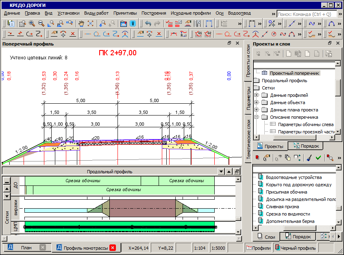Click the show-all fit extents icon
This screenshot has width=344, height=255.
coord(90,24)
